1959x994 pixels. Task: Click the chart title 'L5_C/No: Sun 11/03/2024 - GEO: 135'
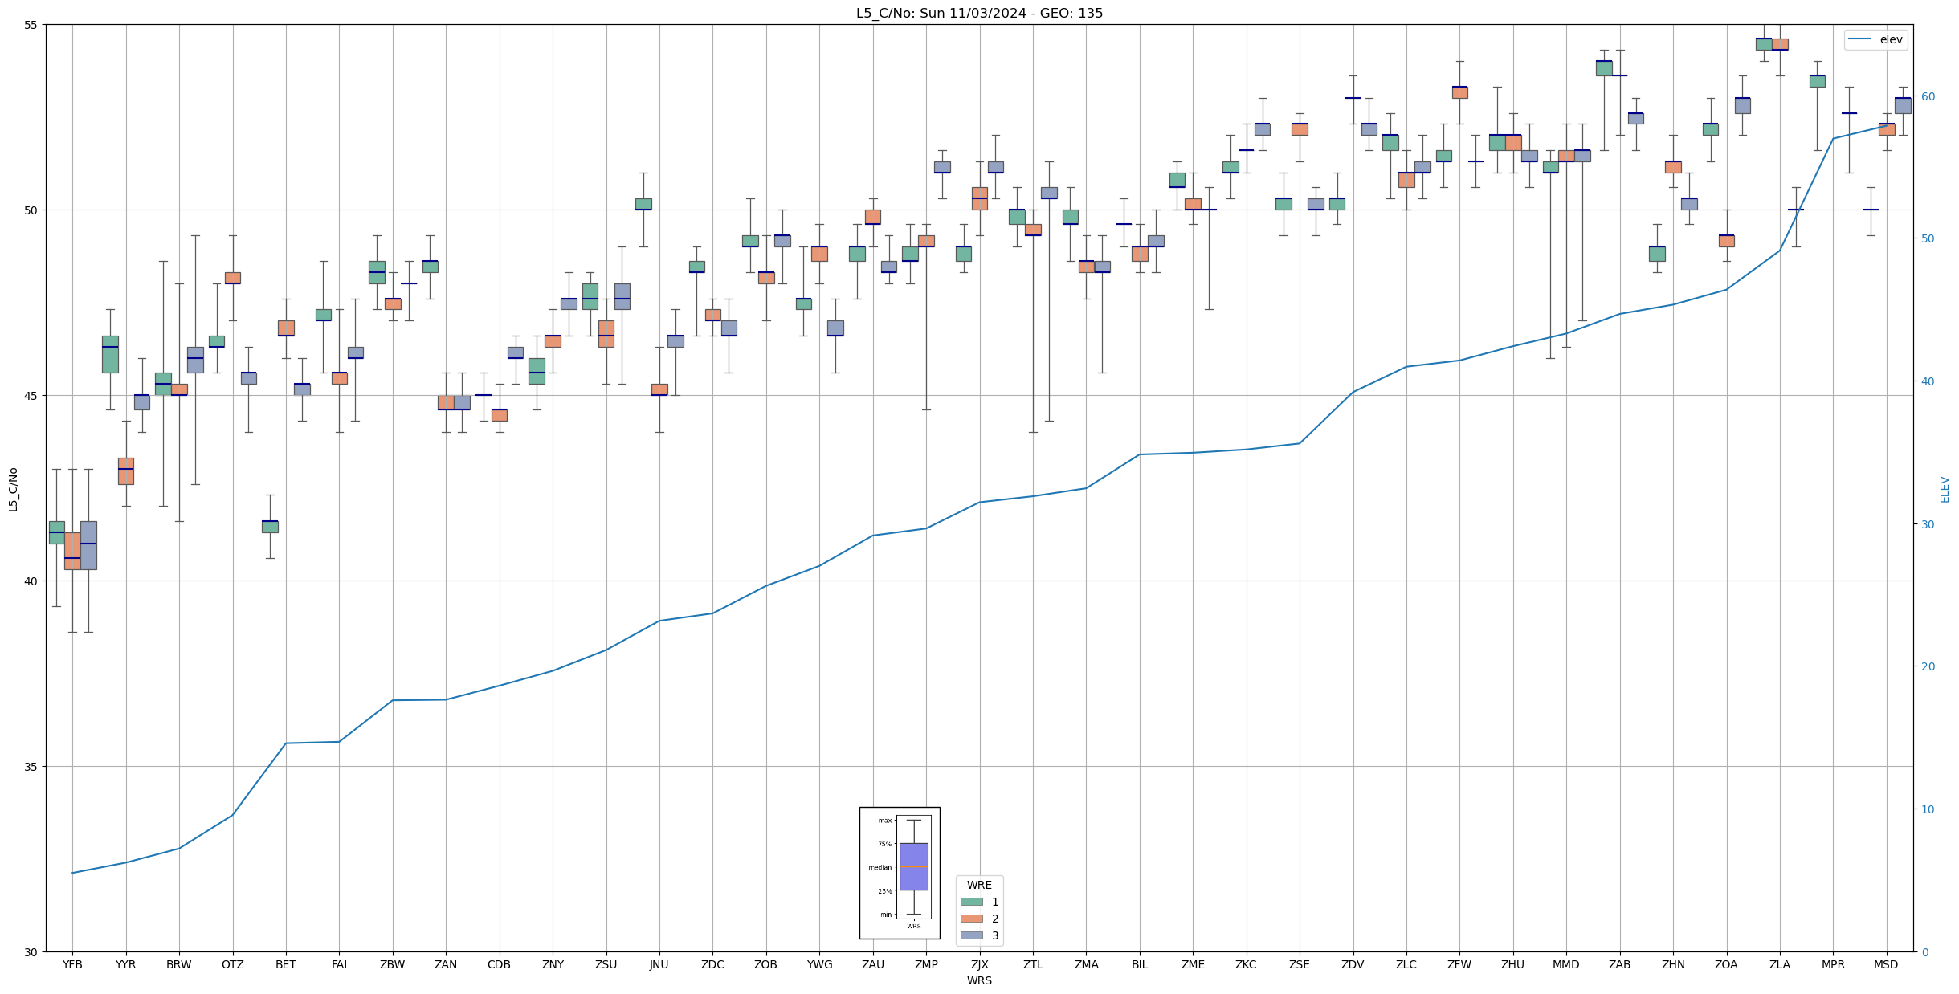tap(979, 13)
